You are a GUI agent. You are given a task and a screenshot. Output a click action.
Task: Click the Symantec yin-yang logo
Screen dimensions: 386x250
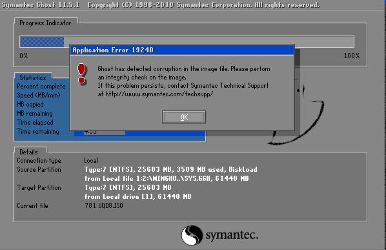coord(192,235)
